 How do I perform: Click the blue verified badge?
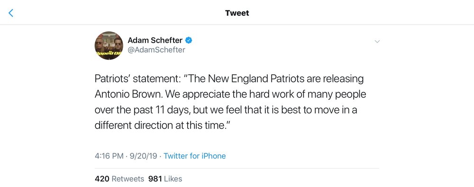(189, 40)
